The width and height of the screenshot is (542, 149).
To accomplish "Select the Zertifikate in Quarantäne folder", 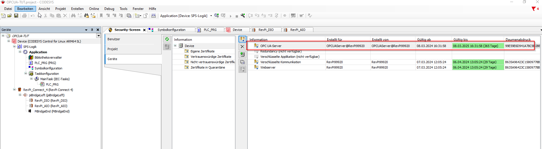I will [x=208, y=67].
